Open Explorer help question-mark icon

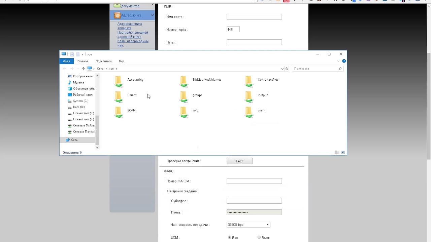pos(344,61)
